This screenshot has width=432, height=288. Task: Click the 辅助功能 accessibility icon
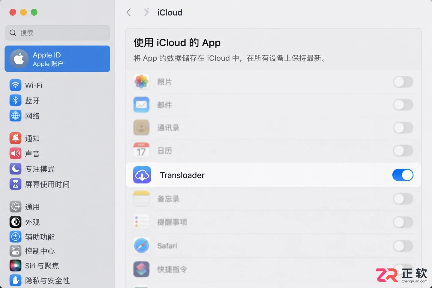[15, 237]
